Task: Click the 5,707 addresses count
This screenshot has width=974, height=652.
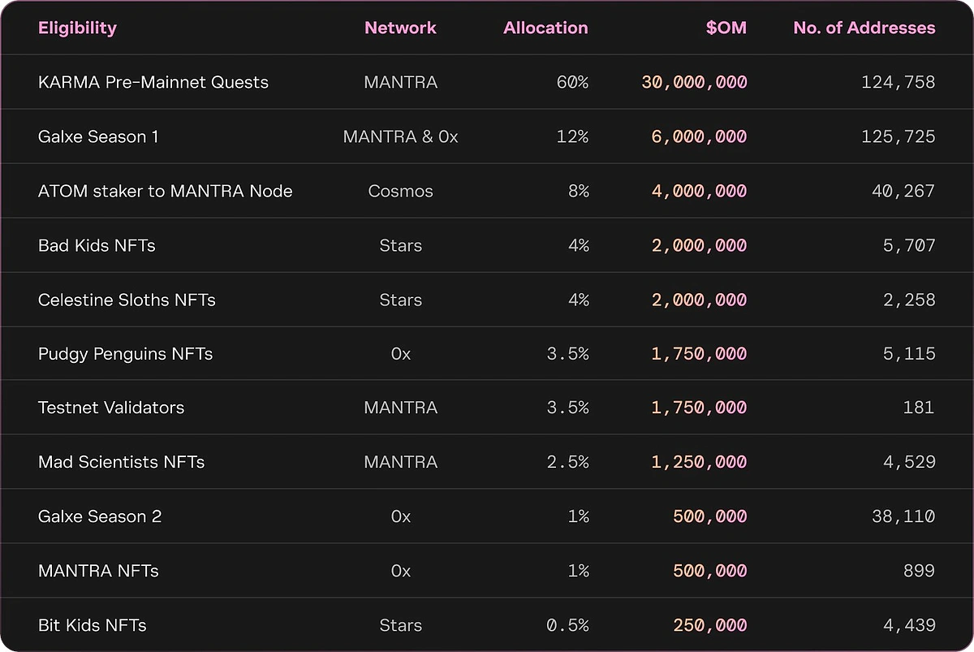Action: 909,245
